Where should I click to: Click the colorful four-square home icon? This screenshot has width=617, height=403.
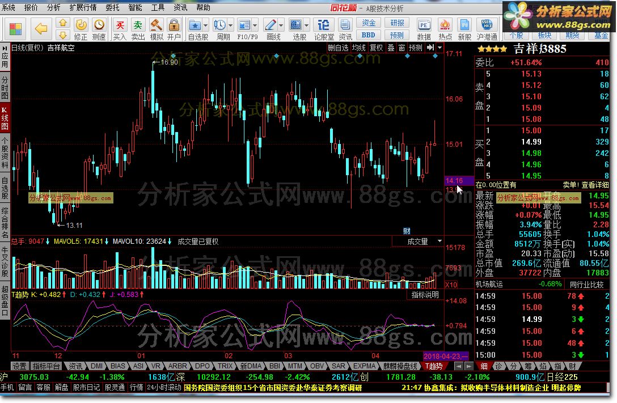pyautogui.click(x=16, y=29)
